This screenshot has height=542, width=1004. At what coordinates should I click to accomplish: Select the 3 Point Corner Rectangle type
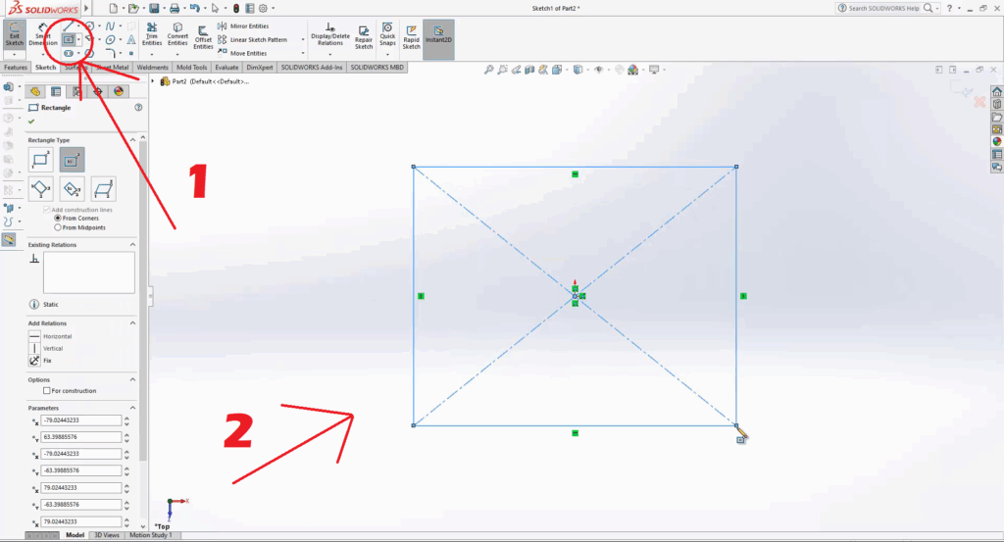click(41, 188)
